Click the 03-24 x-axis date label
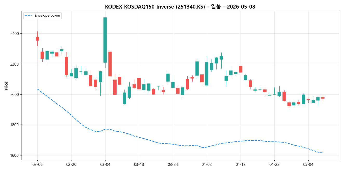343x171 pixels. tap(173, 165)
